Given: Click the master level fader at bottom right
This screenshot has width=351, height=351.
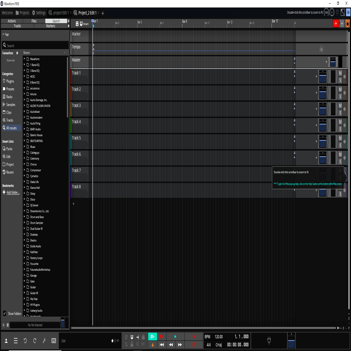Looking at the screenshot, I should [291, 340].
